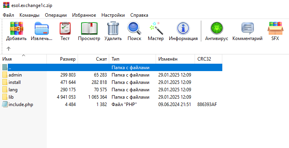Click the install folder icon
This screenshot has width=289, height=148.
[x=5, y=82]
